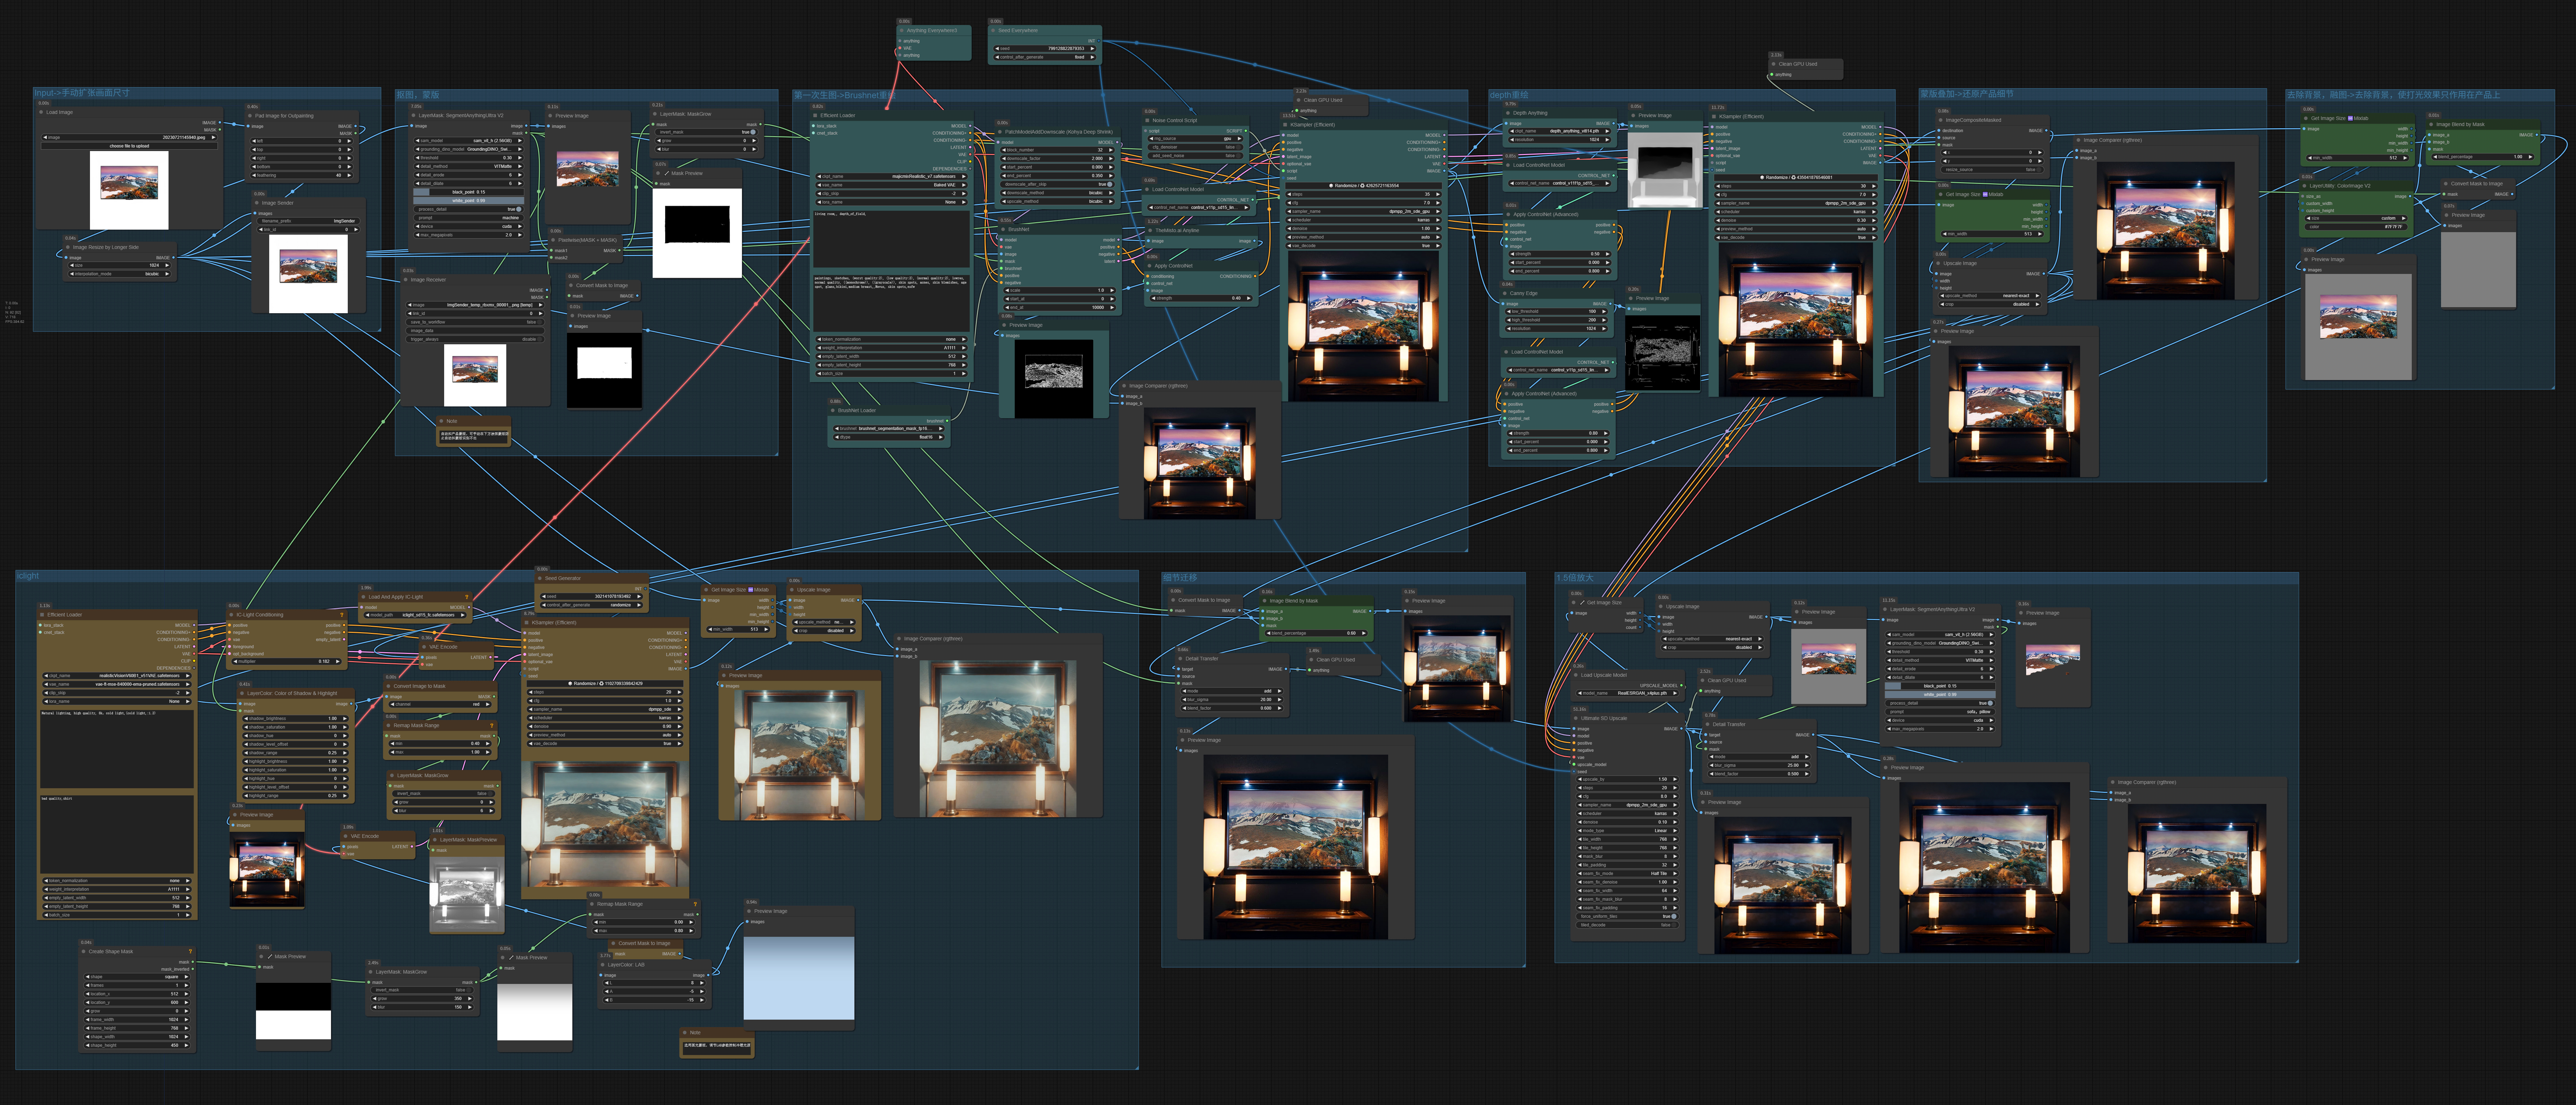Collapse the Load Image node via its title dot
The width and height of the screenshot is (2576, 1105).
pyautogui.click(x=41, y=112)
